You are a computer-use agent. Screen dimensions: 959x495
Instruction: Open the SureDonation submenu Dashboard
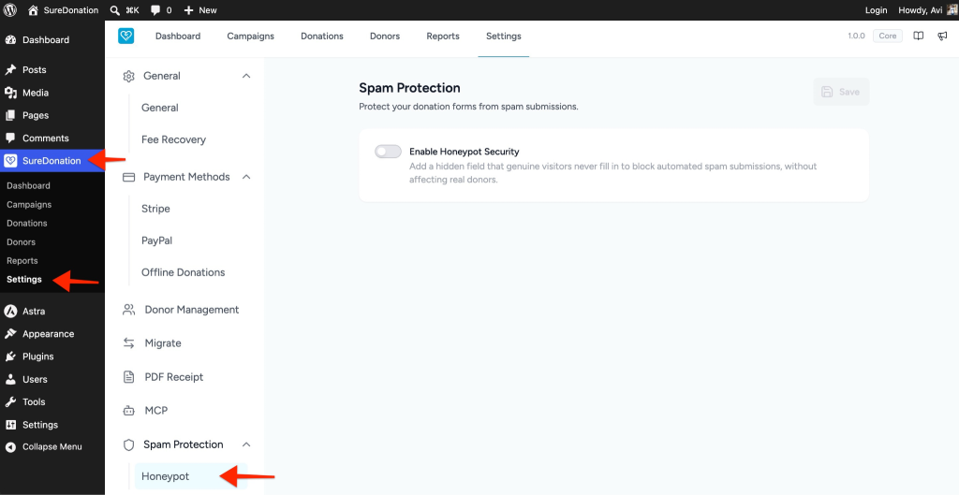click(x=28, y=185)
